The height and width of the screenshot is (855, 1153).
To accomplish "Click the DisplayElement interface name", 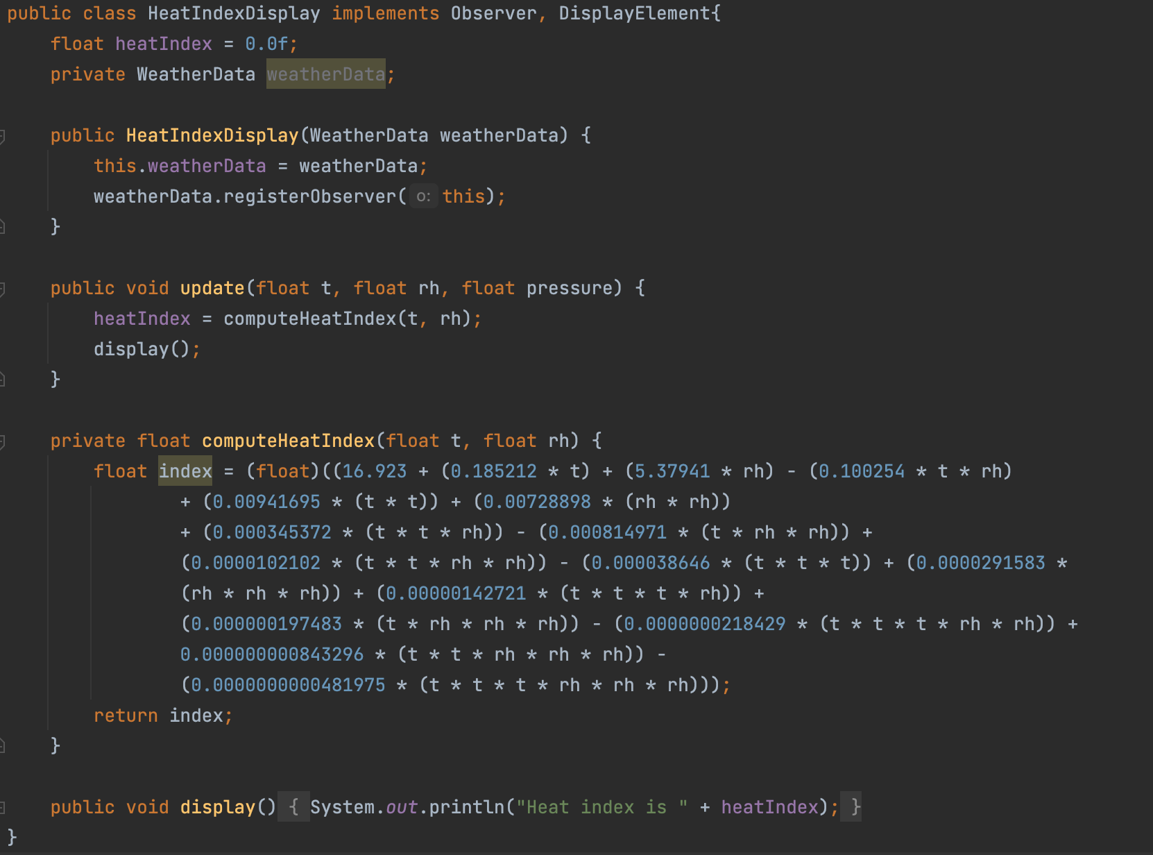I will [634, 13].
